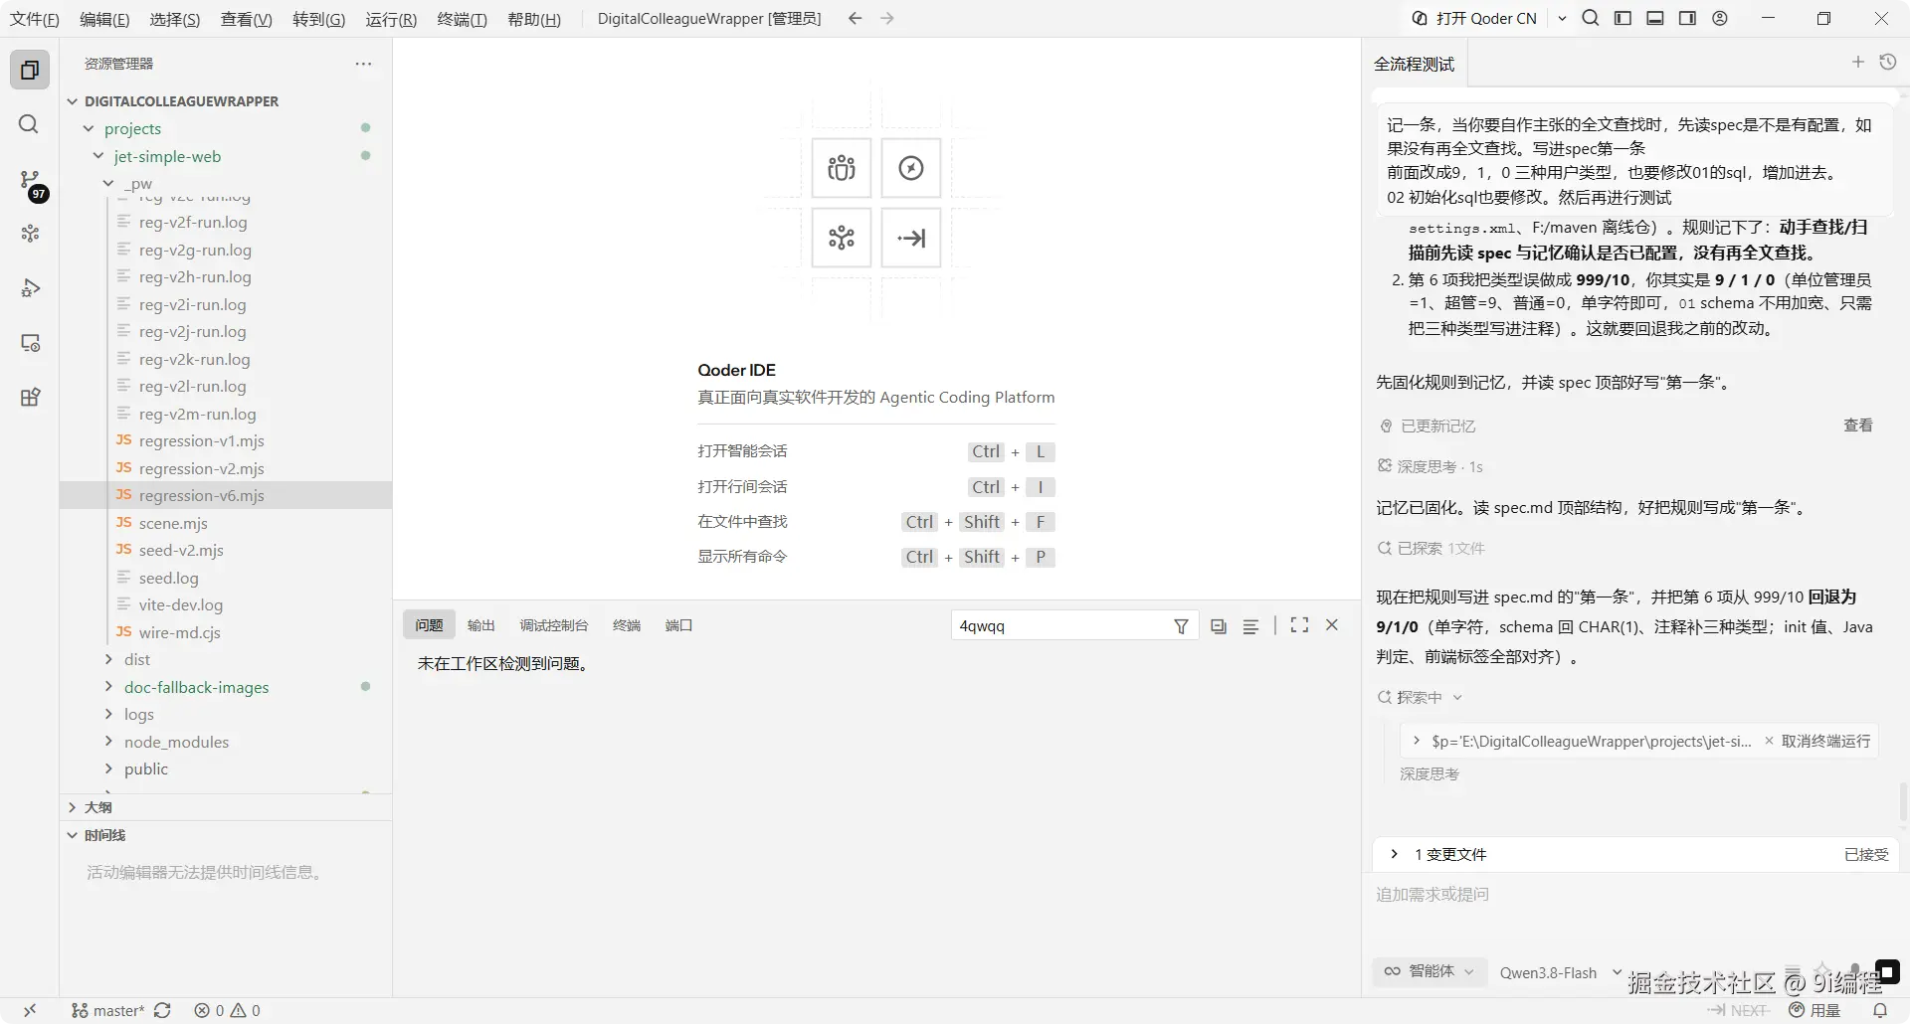Open the Extensions view in activity bar

30,398
